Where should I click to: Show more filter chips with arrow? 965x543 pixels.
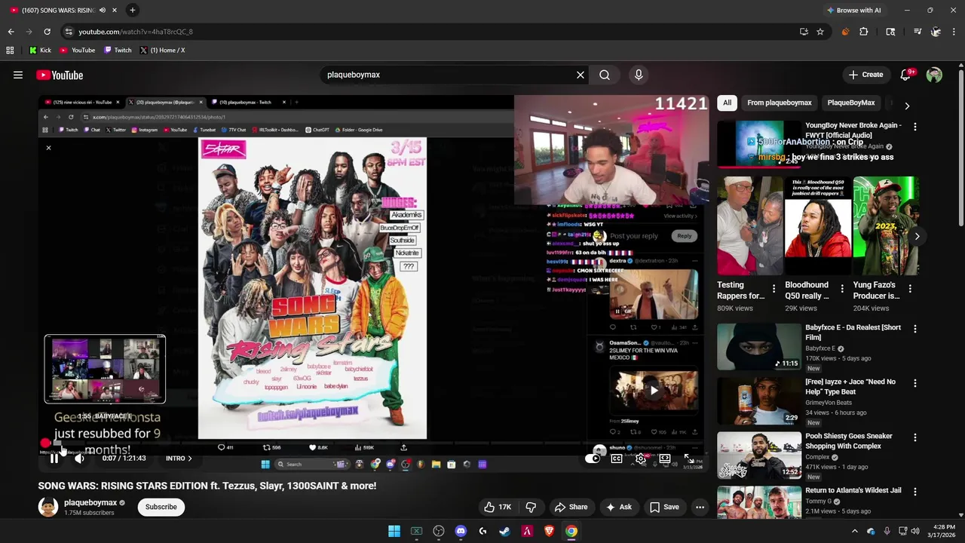point(907,106)
